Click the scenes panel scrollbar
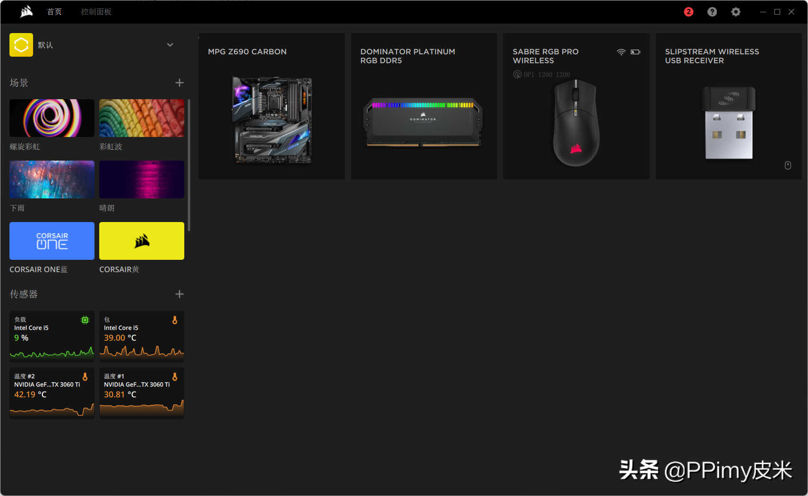This screenshot has width=808, height=496. click(x=189, y=165)
